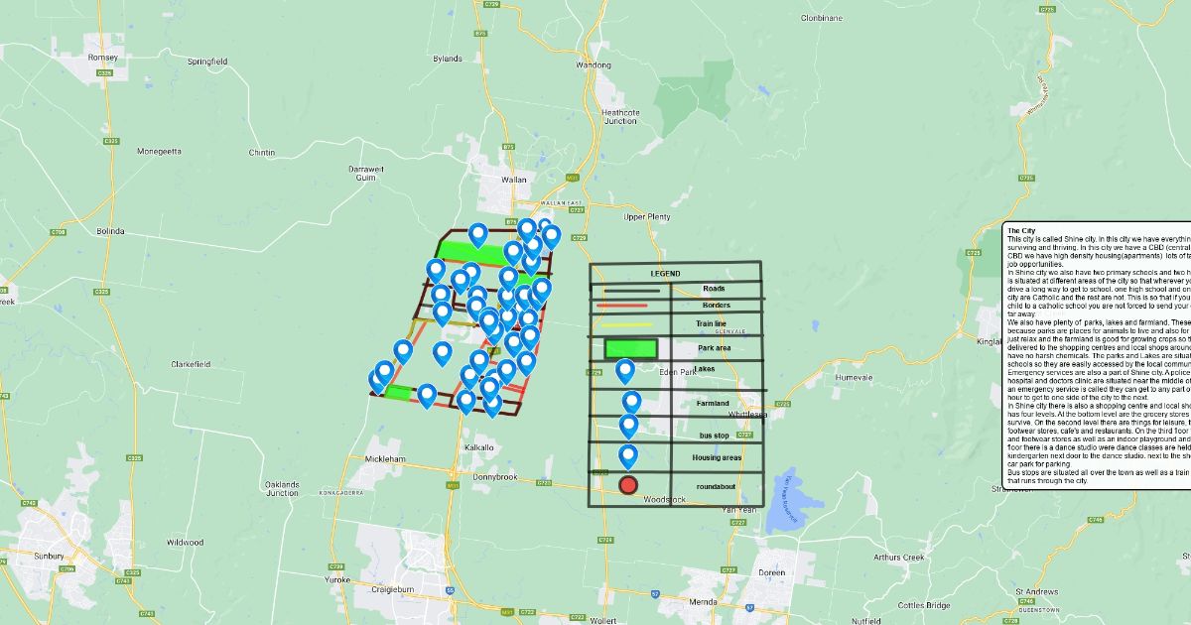
Task: Select the pin on the large green park
Action: pyautogui.click(x=477, y=235)
